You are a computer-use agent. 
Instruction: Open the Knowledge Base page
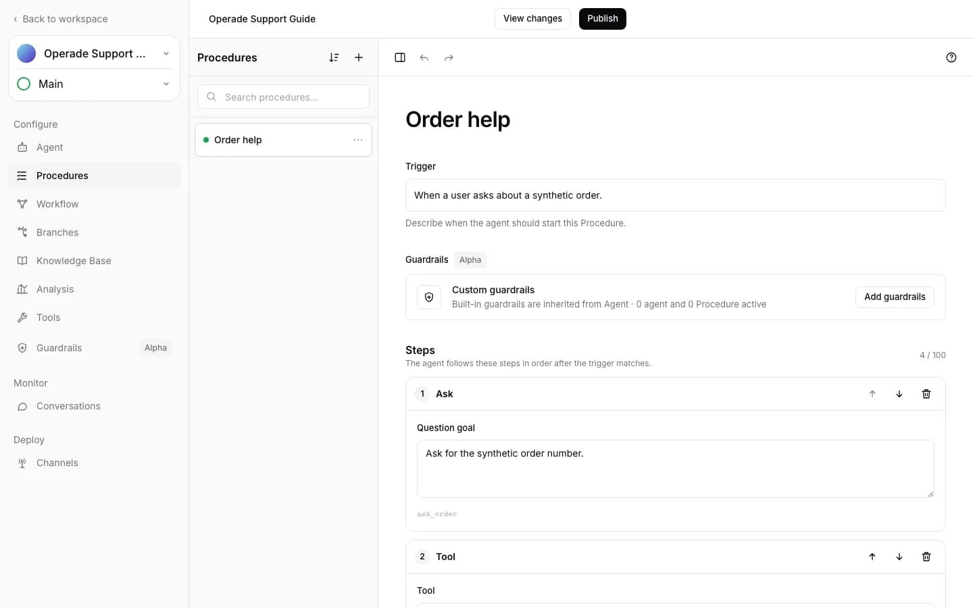pyautogui.click(x=94, y=261)
